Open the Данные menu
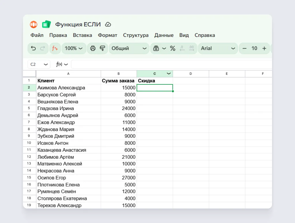The width and height of the screenshot is (295, 223). (x=164, y=35)
